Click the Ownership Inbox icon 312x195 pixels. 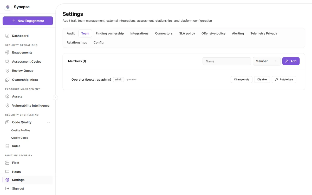tap(7, 80)
